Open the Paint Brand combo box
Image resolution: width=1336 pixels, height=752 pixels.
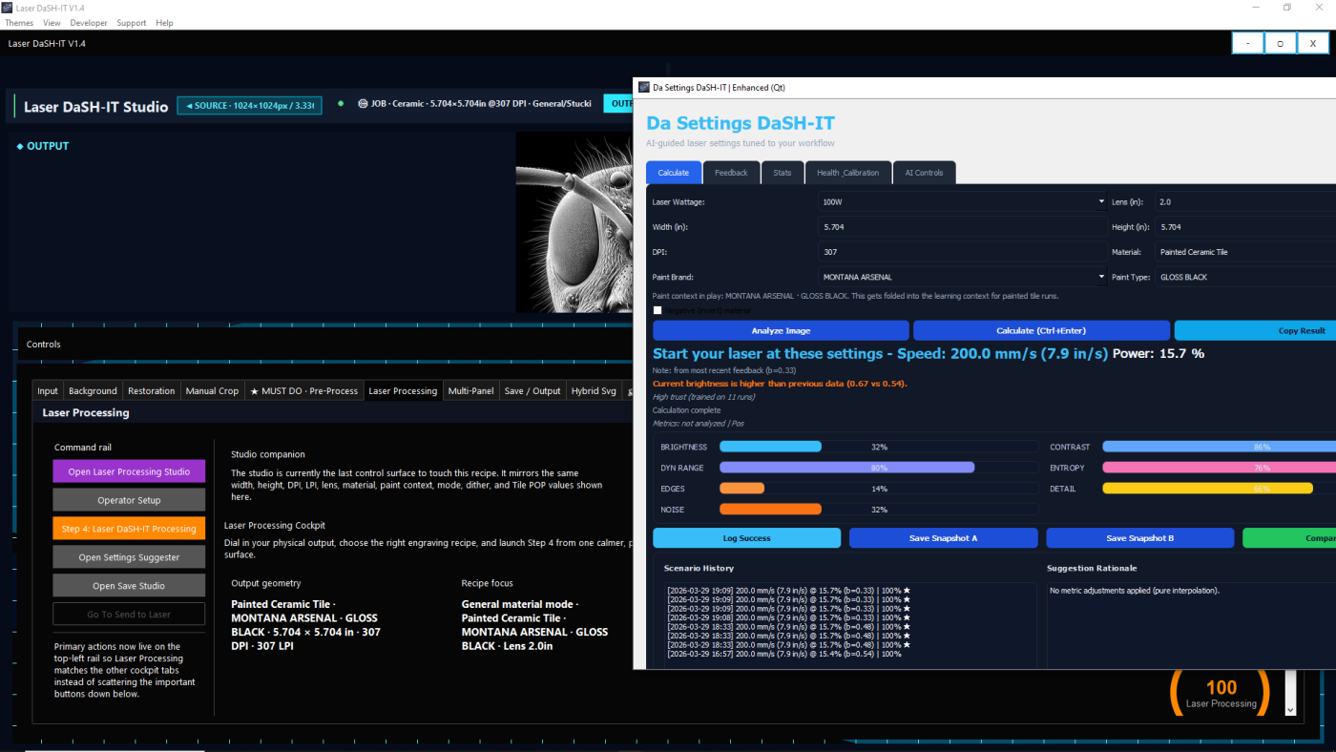coord(961,277)
